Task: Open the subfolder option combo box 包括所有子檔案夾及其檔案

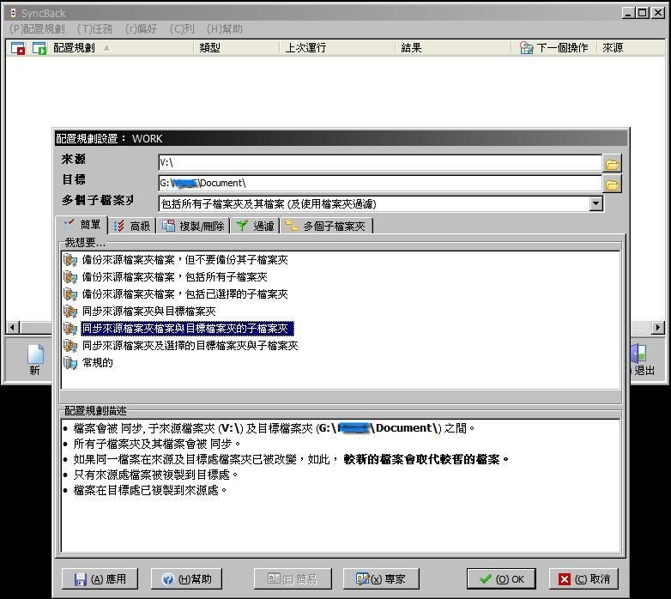Action: click(380, 203)
